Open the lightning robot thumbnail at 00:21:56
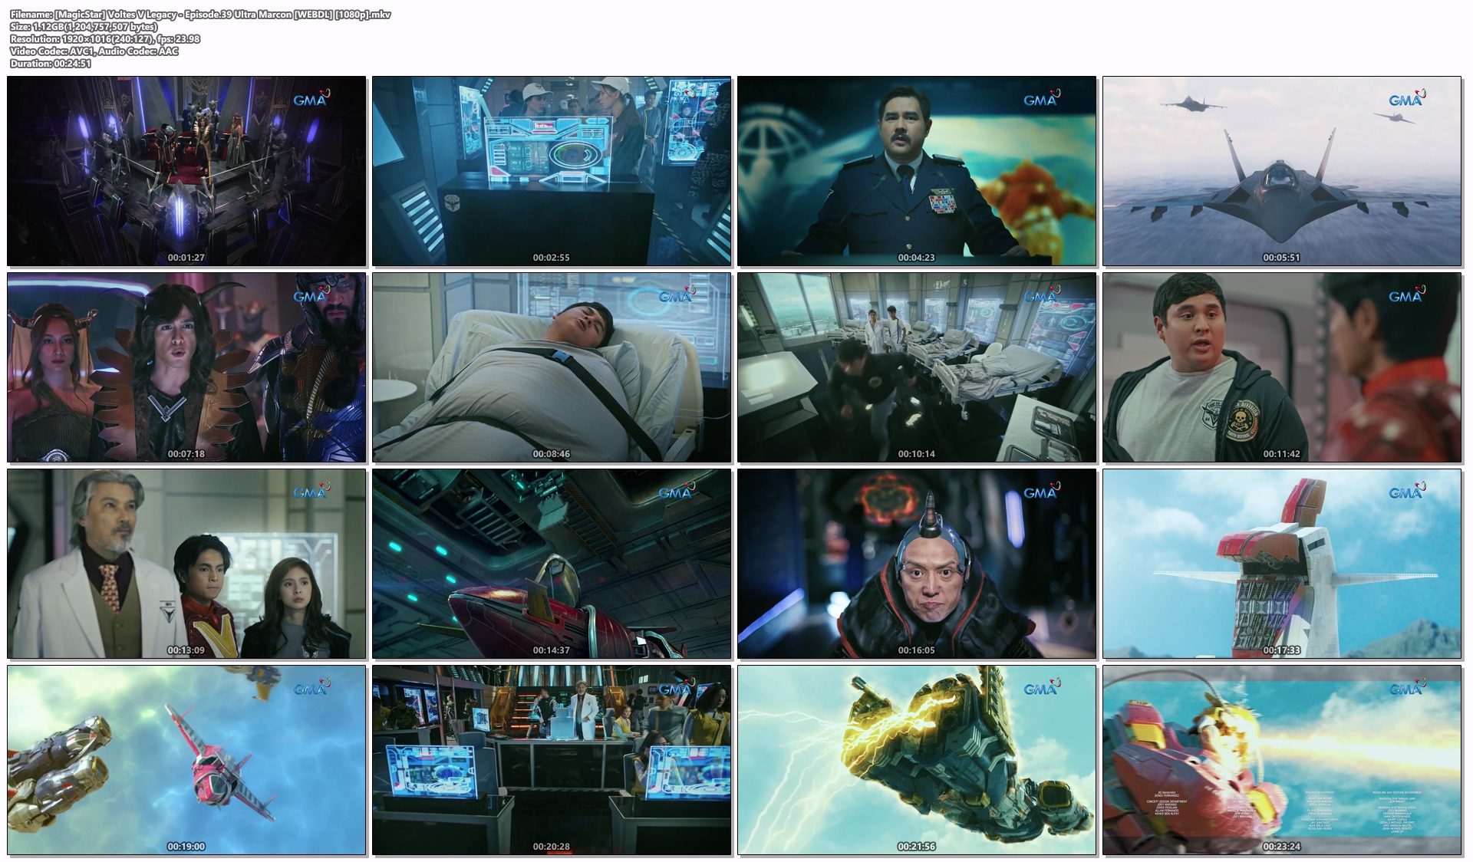The image size is (1473, 862). point(917,760)
